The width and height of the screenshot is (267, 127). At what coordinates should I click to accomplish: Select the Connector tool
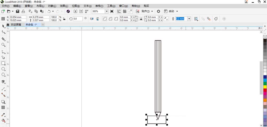pos(3,95)
